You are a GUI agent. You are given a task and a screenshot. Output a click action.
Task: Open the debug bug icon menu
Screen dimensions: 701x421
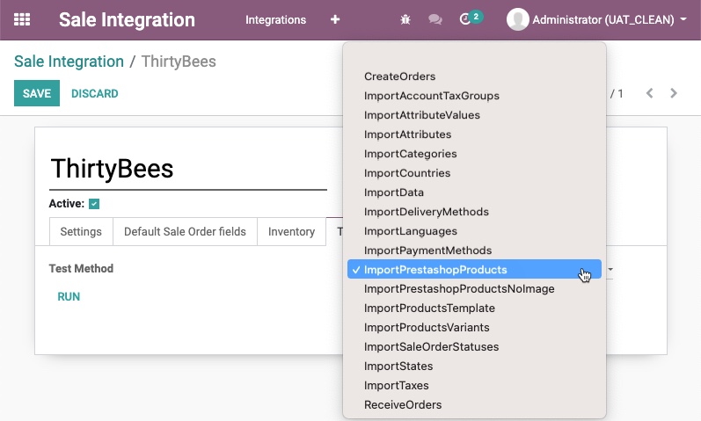pos(405,19)
